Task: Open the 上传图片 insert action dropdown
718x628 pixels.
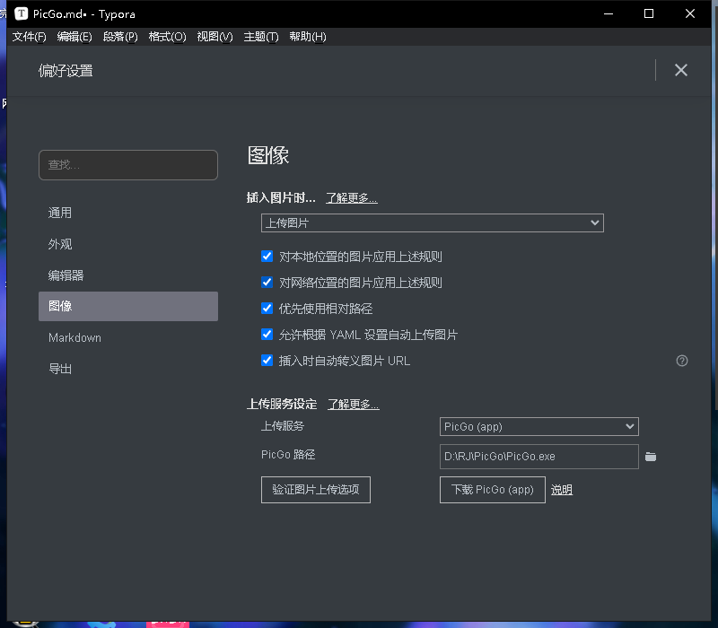Action: pyautogui.click(x=432, y=222)
